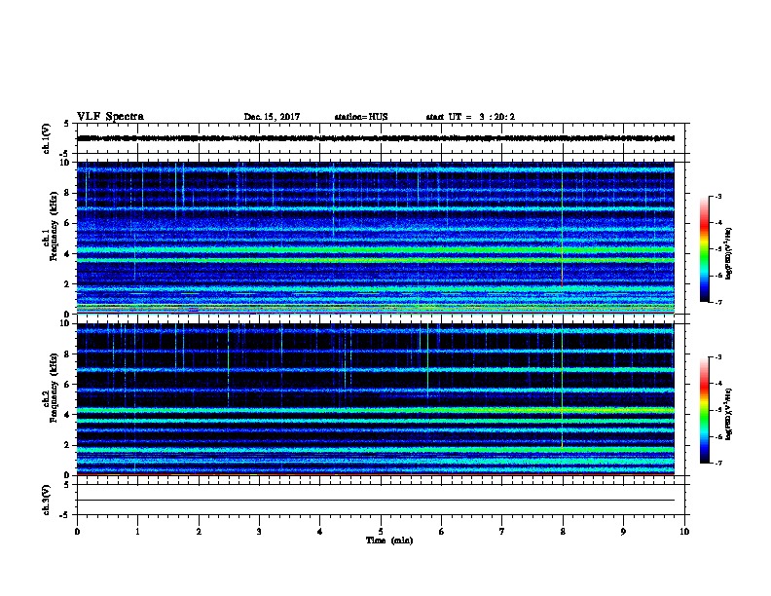Viewport: 771px width, 596px height.
Task: Click the flat ch.3 voltage trace line
Action: click(376, 501)
